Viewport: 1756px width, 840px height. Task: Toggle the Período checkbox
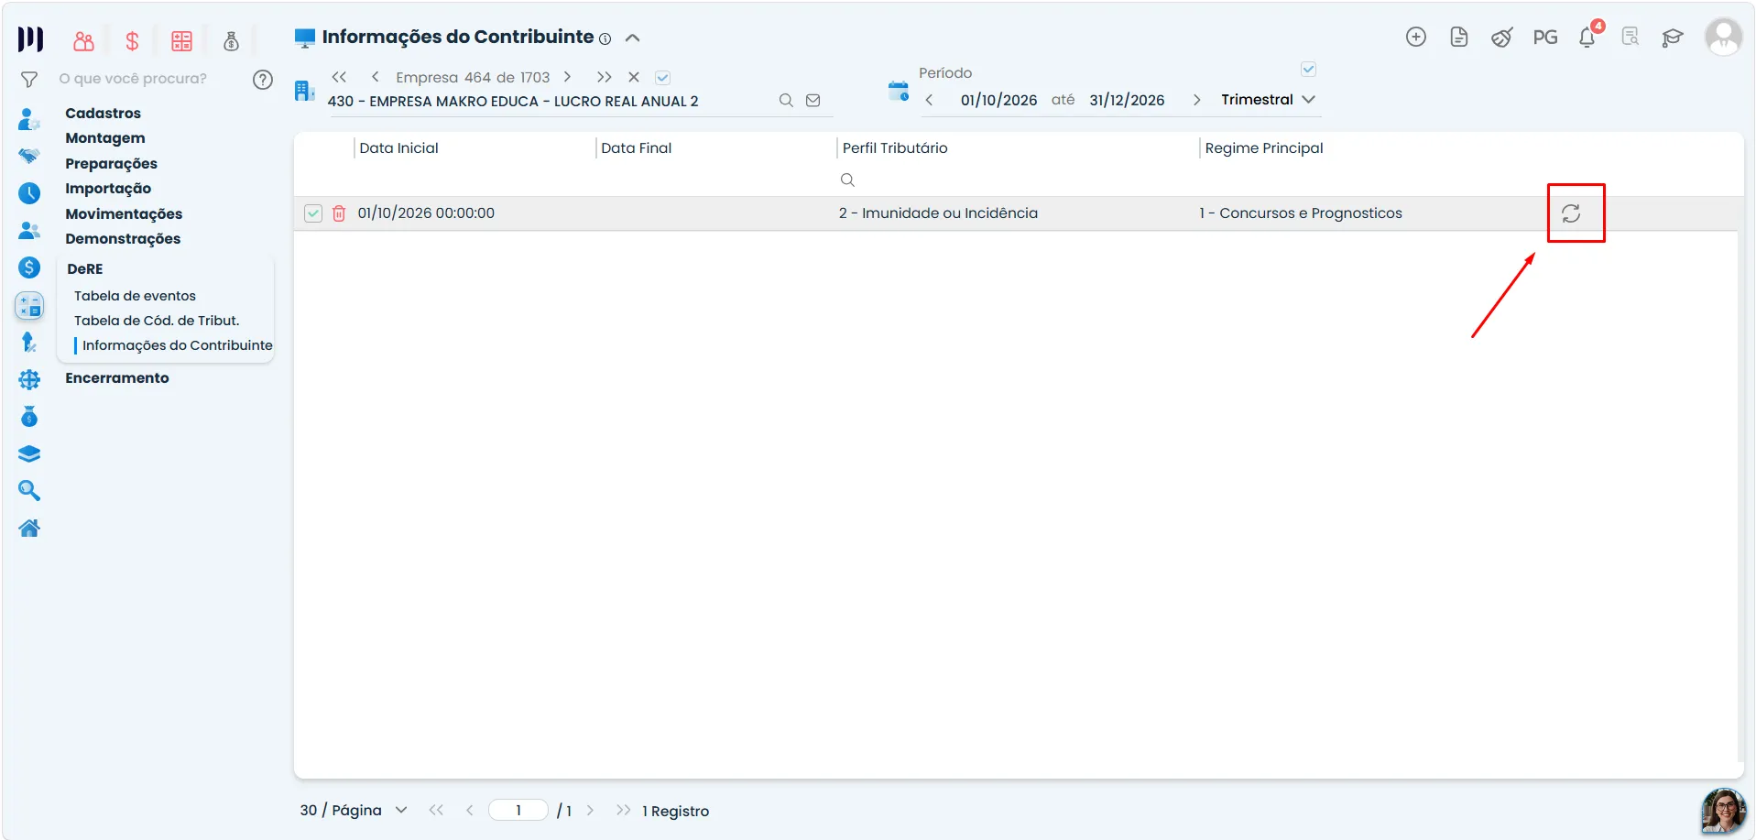pyautogui.click(x=1308, y=70)
